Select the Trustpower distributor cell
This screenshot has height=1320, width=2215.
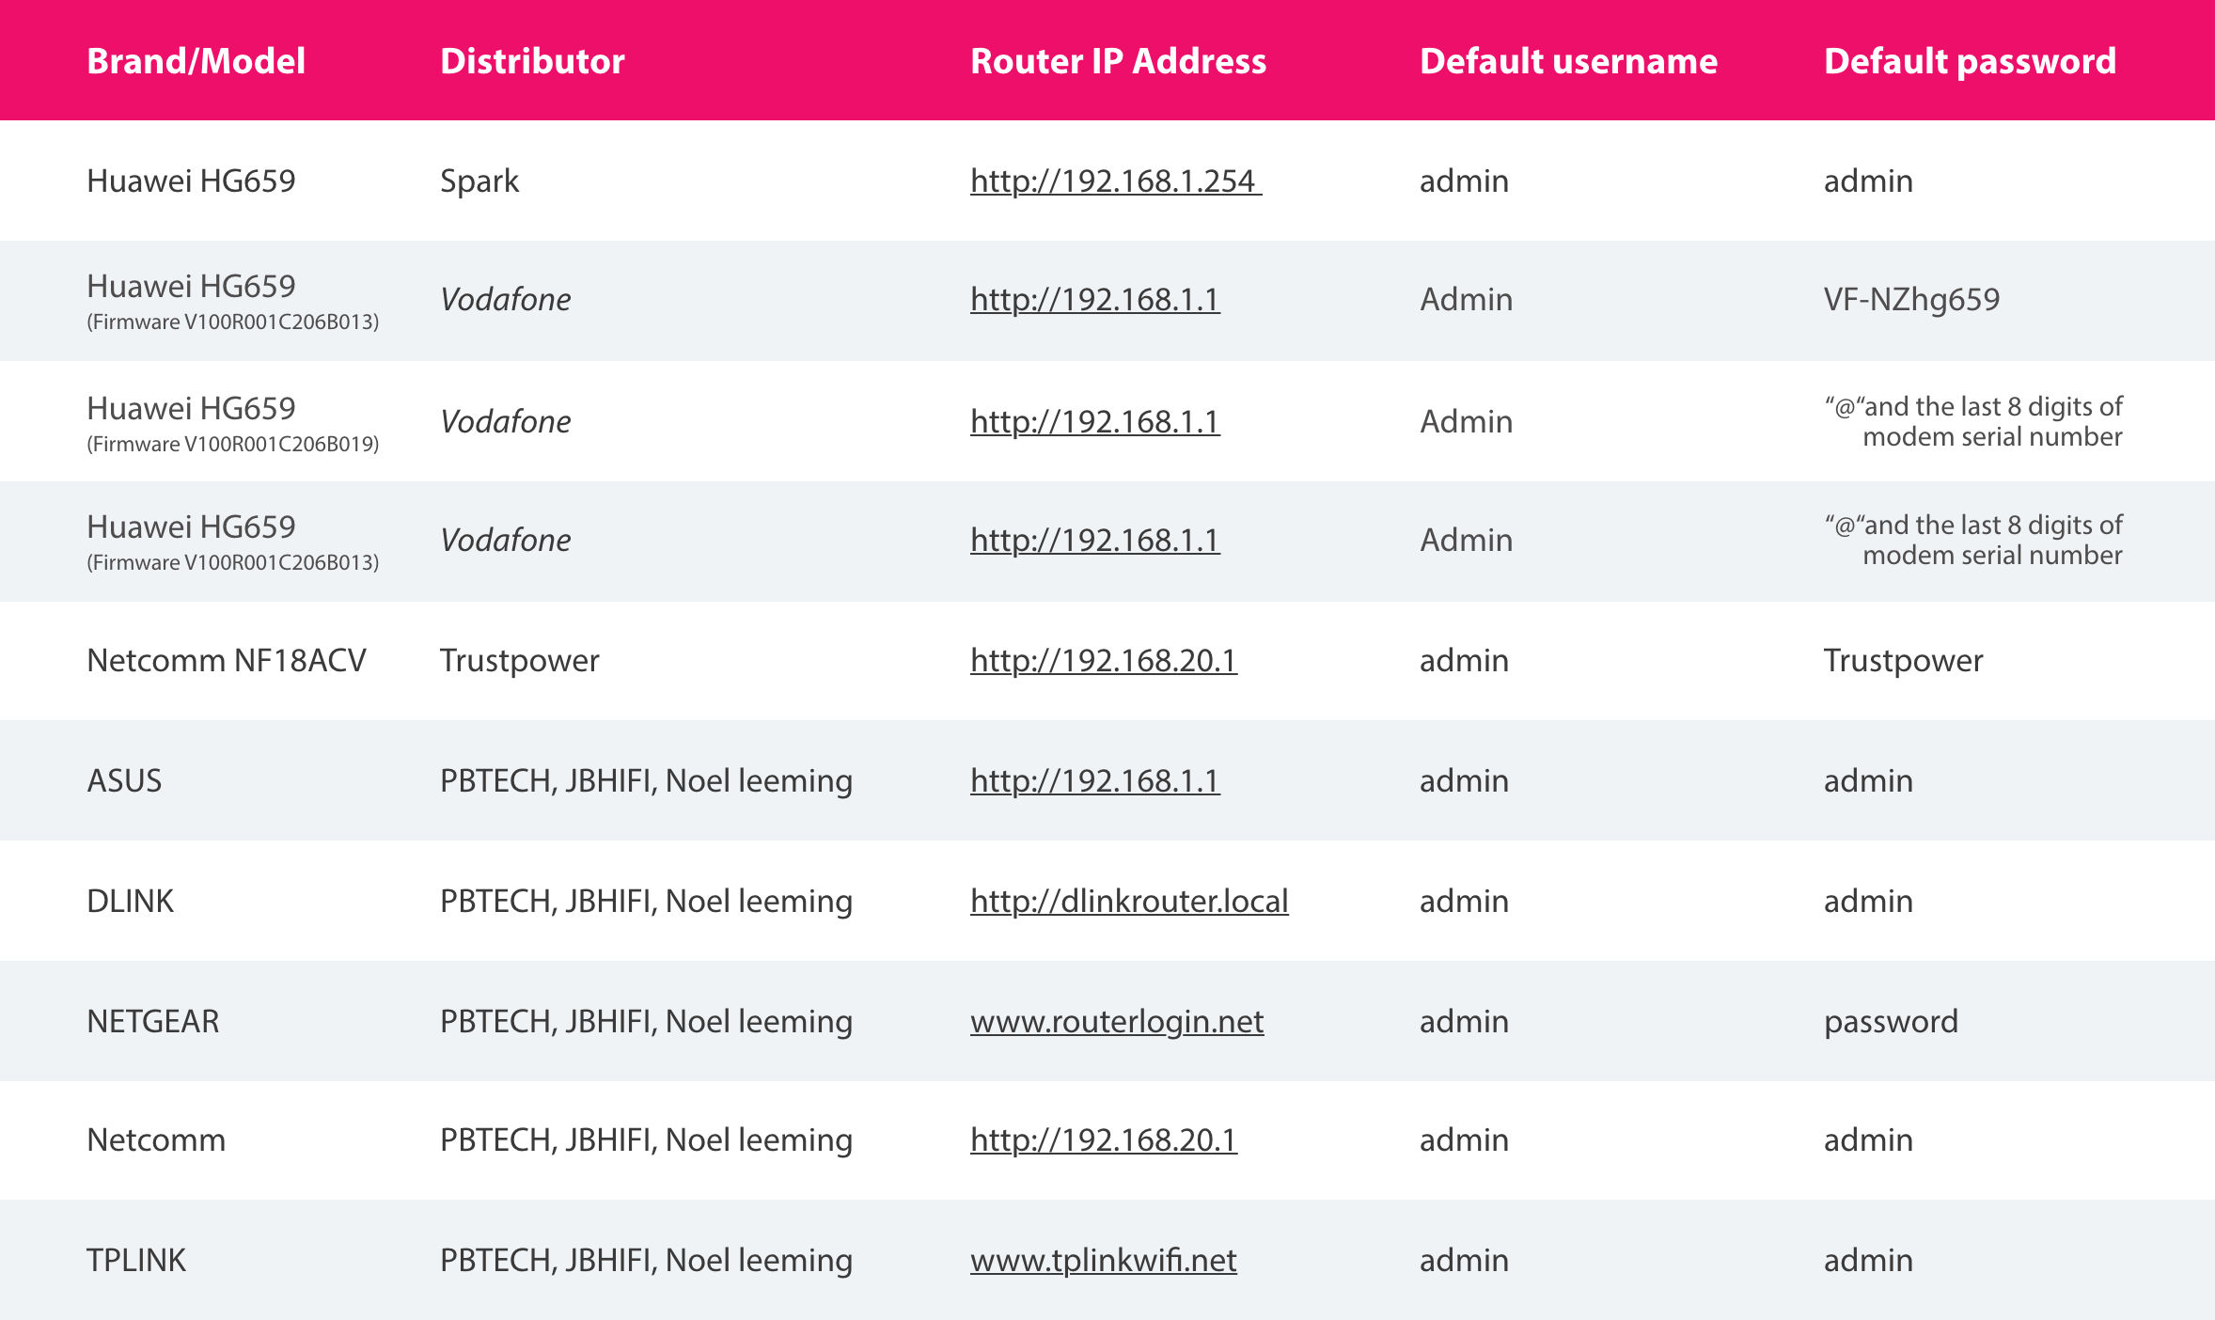tap(519, 660)
